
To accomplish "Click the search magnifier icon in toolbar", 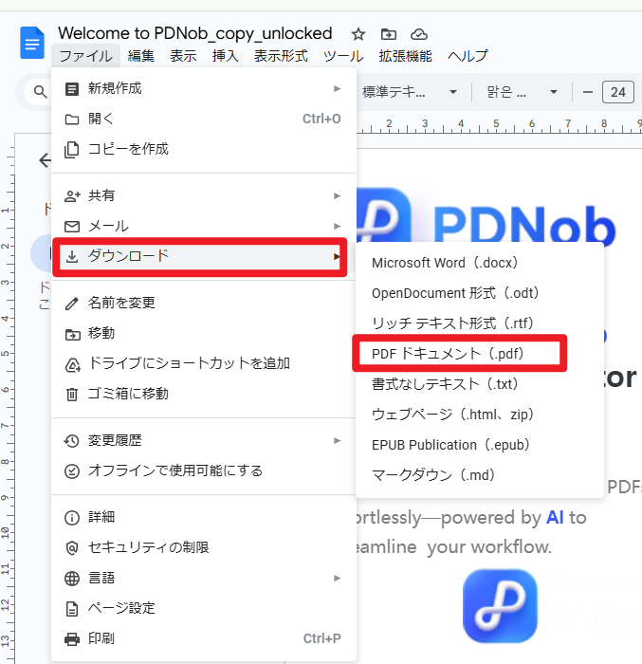I will click(40, 91).
